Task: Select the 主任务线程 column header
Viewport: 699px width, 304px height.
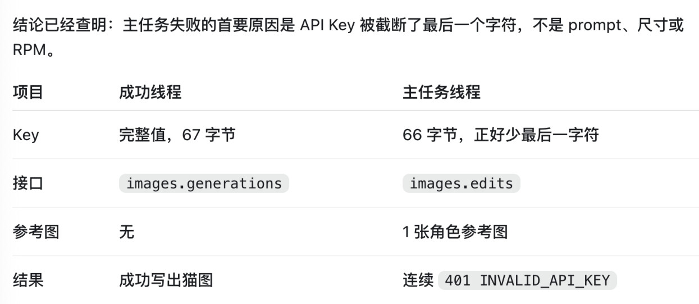Action: [441, 92]
